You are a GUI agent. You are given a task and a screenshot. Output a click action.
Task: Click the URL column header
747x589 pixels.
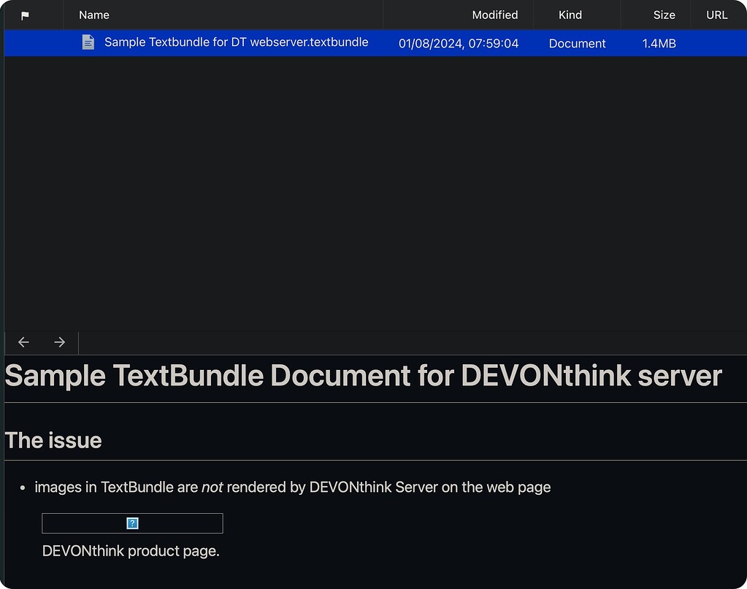716,15
